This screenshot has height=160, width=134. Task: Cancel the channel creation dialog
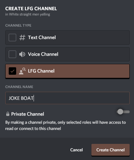click(76, 150)
